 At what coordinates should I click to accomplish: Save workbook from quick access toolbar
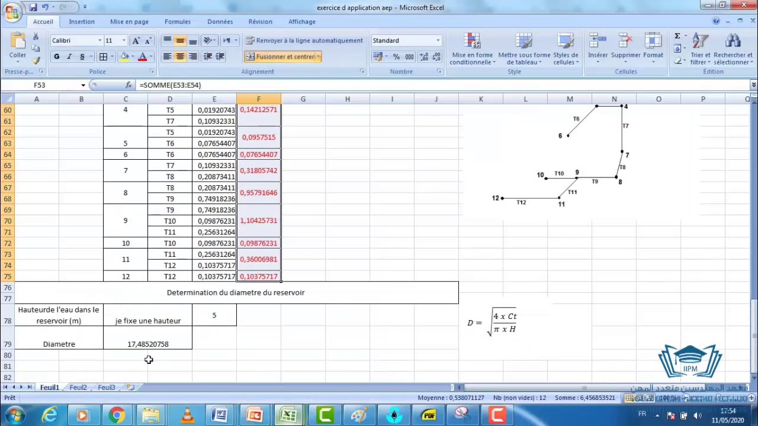(33, 7)
